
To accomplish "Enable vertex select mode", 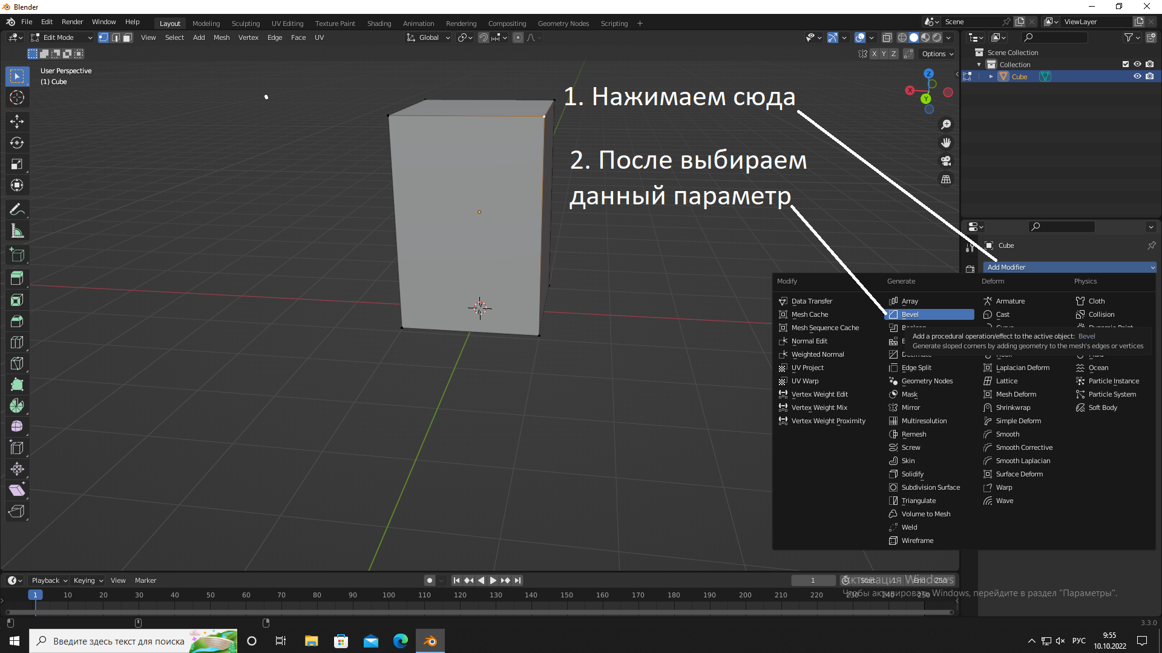I will coord(103,37).
